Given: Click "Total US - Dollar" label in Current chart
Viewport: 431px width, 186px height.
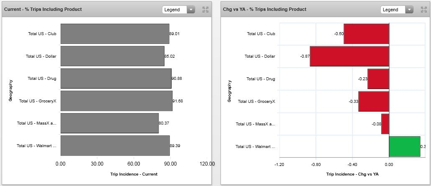Looking at the screenshot, I should click(x=41, y=56).
